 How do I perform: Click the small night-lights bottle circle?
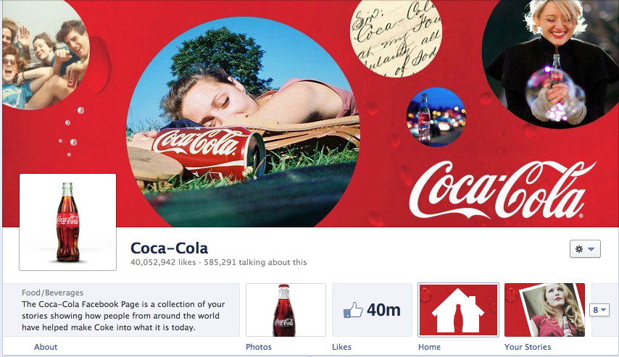tap(436, 117)
